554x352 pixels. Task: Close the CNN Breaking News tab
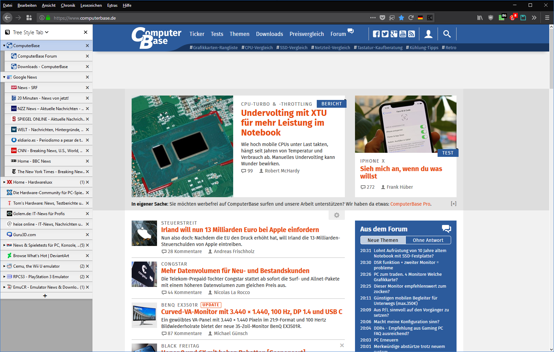click(x=87, y=150)
